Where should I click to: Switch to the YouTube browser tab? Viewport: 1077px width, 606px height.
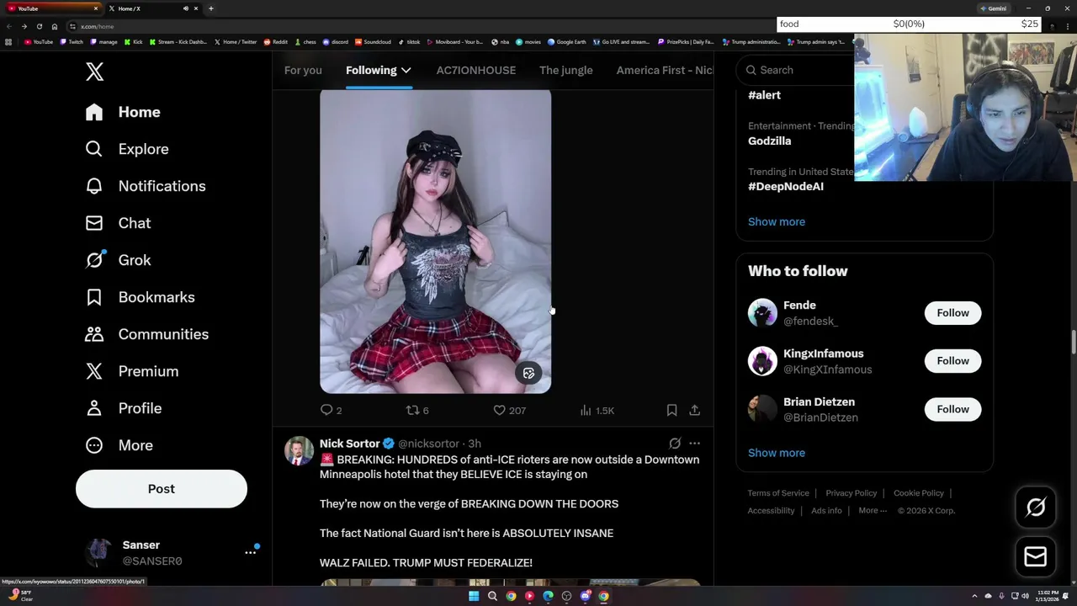(51, 8)
